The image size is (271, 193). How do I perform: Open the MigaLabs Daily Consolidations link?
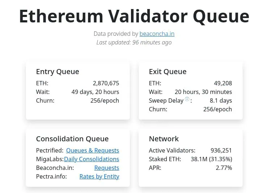(92, 159)
